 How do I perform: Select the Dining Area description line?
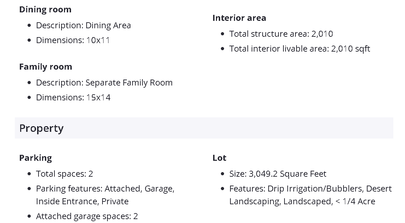click(x=83, y=25)
